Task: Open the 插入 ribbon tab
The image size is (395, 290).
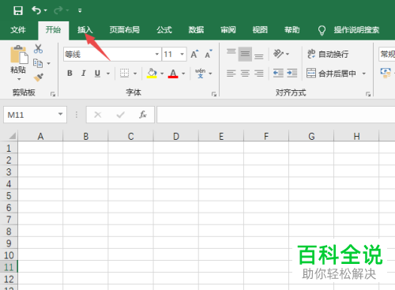Action: point(85,30)
